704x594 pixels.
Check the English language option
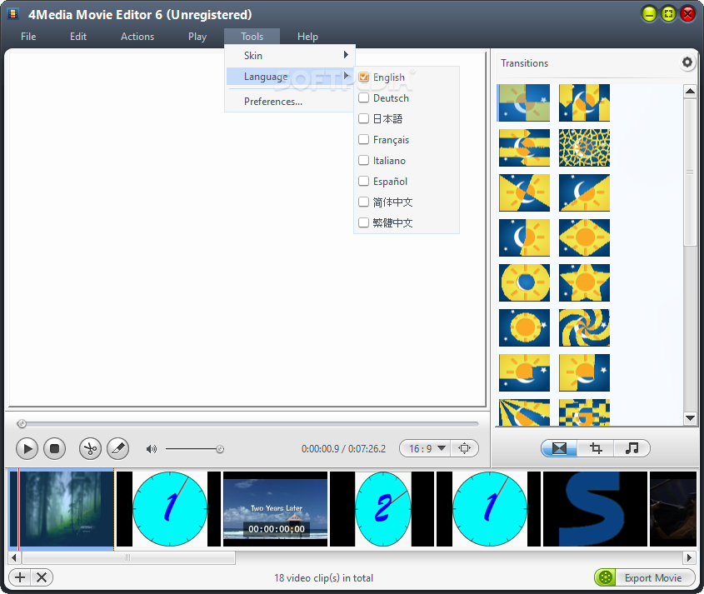pos(363,77)
